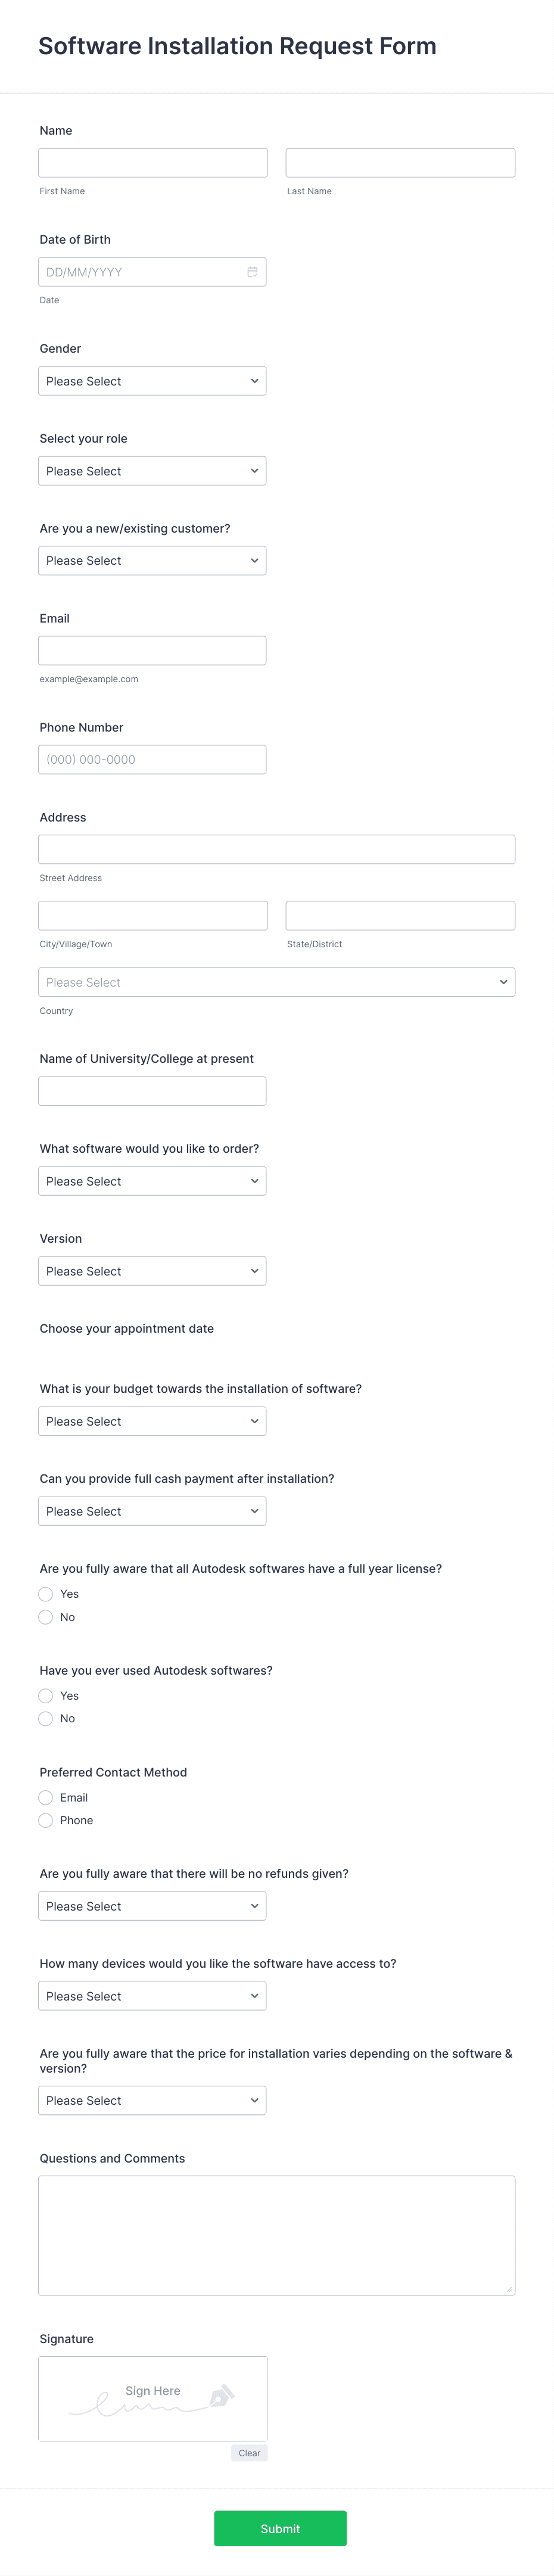Click inside the Questions and Comments box
The height and width of the screenshot is (2576, 554).
[277, 2235]
